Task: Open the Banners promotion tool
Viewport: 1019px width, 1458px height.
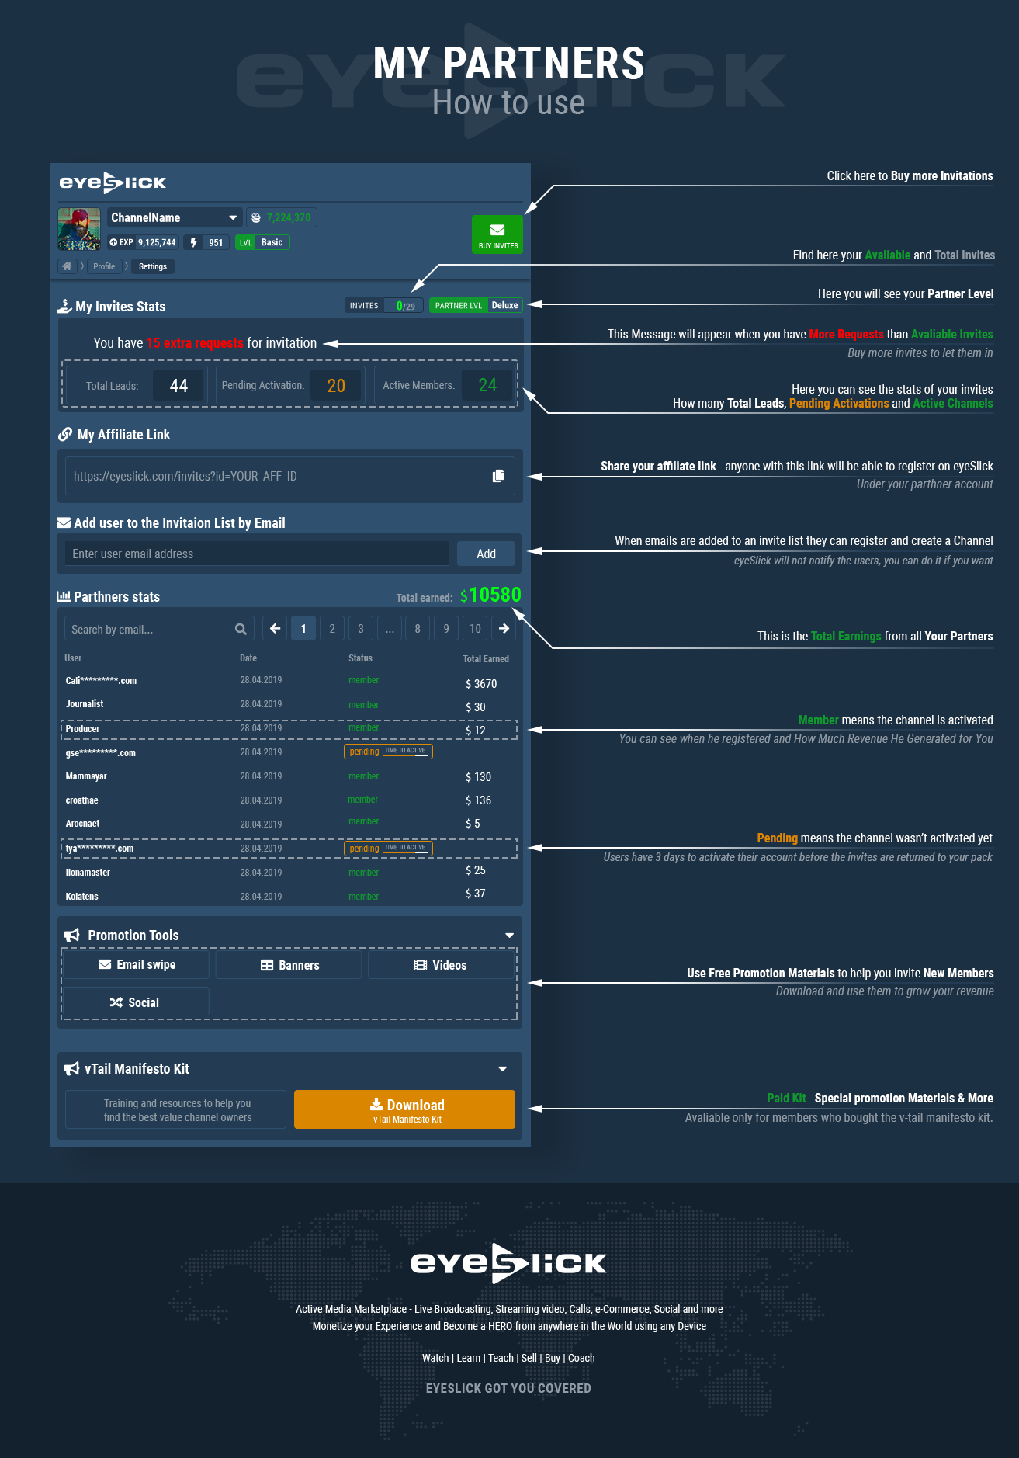Action: (289, 965)
